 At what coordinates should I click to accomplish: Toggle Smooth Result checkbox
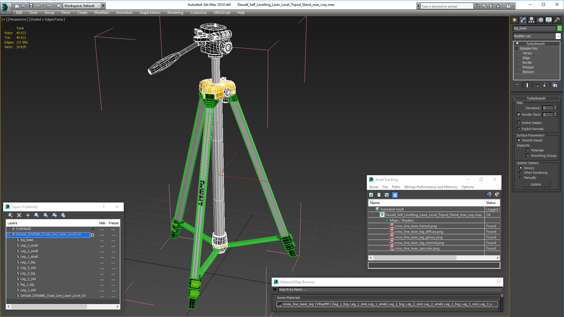coord(519,140)
